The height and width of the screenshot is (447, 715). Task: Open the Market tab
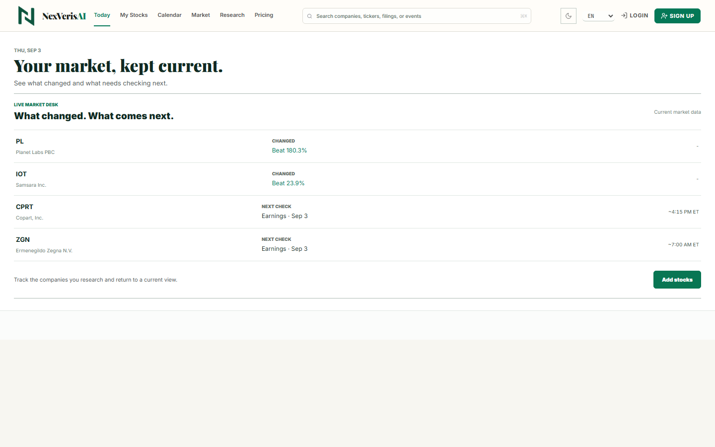pos(201,15)
